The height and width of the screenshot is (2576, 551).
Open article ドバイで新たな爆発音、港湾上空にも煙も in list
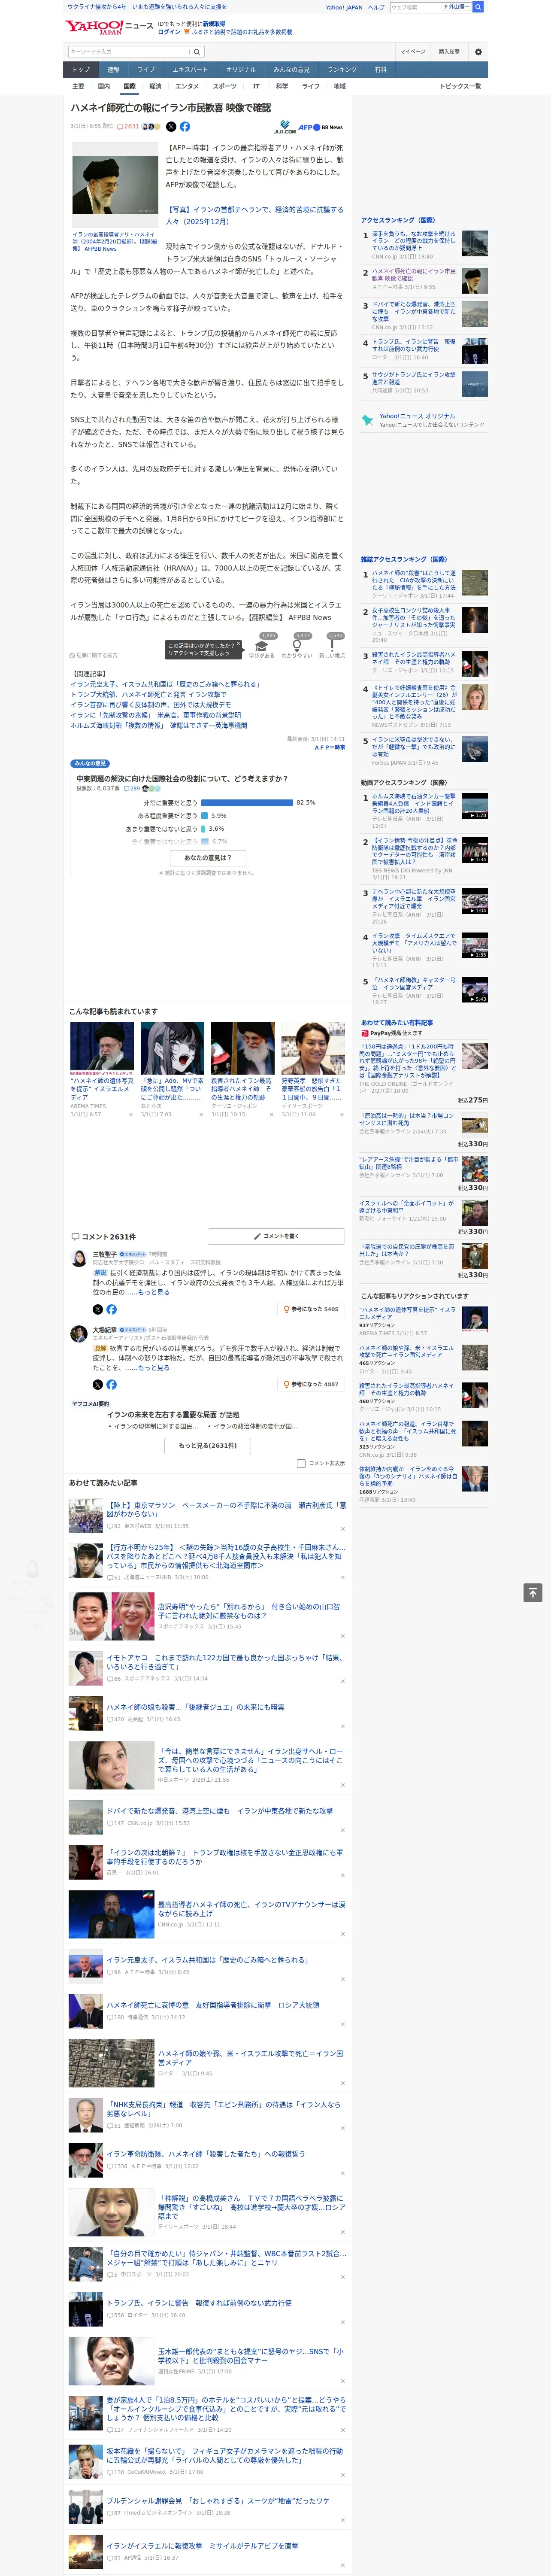(x=220, y=1810)
